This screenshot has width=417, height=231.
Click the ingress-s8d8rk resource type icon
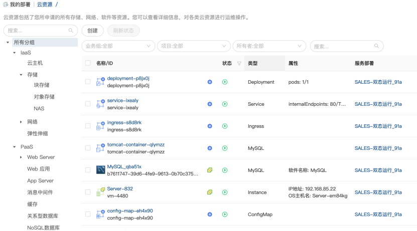100,126
